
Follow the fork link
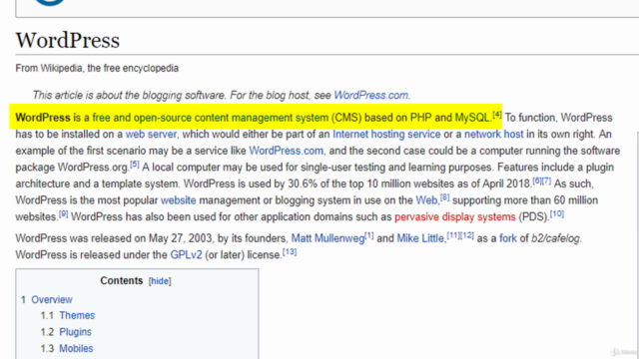[508, 238]
